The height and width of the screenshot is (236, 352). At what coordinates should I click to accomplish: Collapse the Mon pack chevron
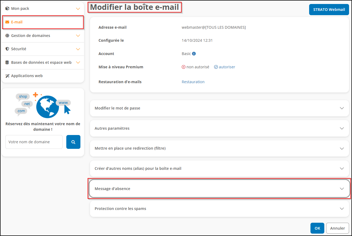tap(78, 8)
